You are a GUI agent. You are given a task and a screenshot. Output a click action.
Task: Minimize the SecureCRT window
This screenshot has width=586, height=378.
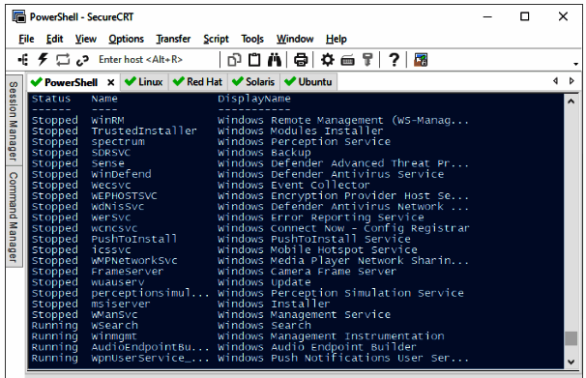(x=487, y=16)
